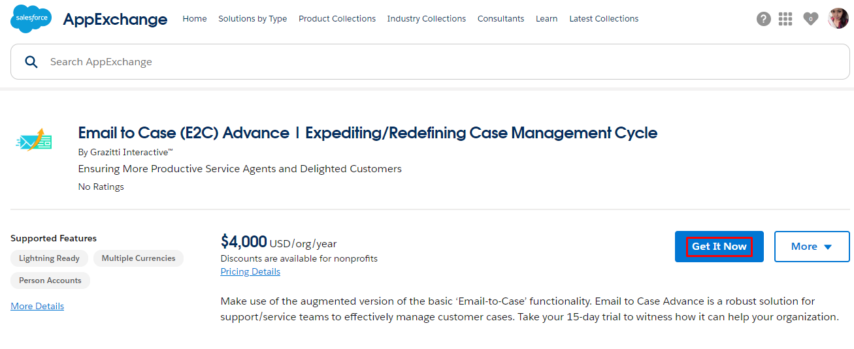Open the app launcher grid icon
This screenshot has width=854, height=349.
(x=785, y=19)
